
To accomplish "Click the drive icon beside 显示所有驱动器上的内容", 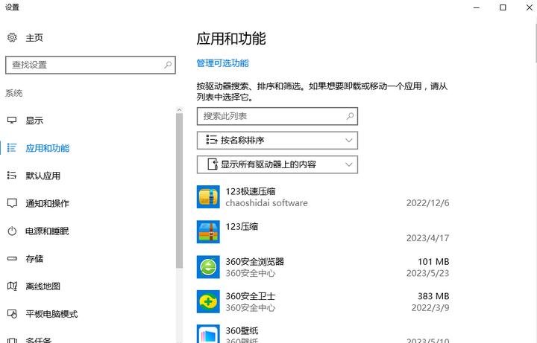I will pyautogui.click(x=213, y=164).
